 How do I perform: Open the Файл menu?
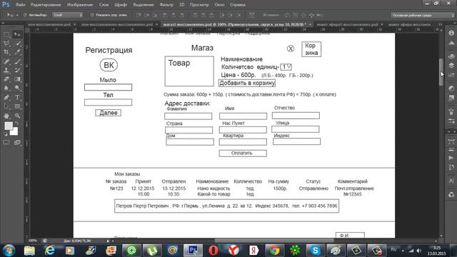tap(20, 5)
